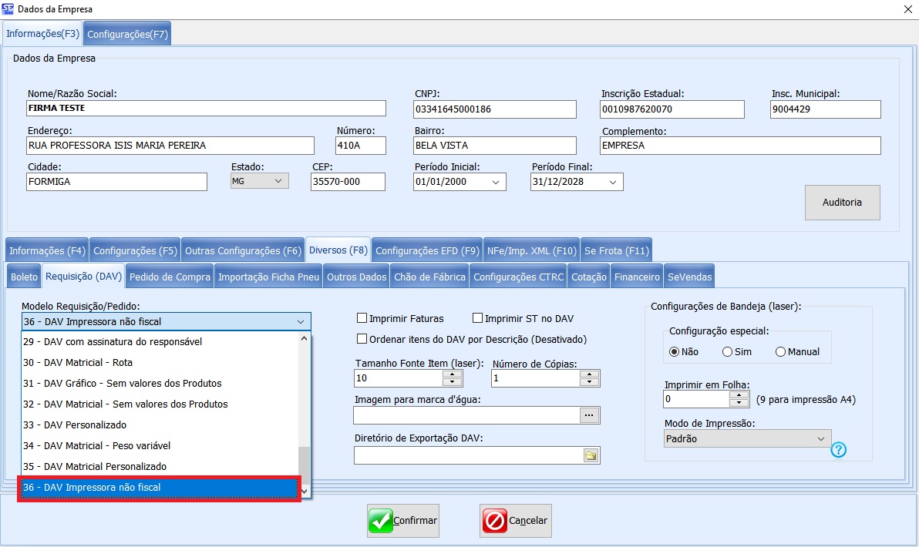Open the Configurações EFD (F9) tab

[427, 250]
